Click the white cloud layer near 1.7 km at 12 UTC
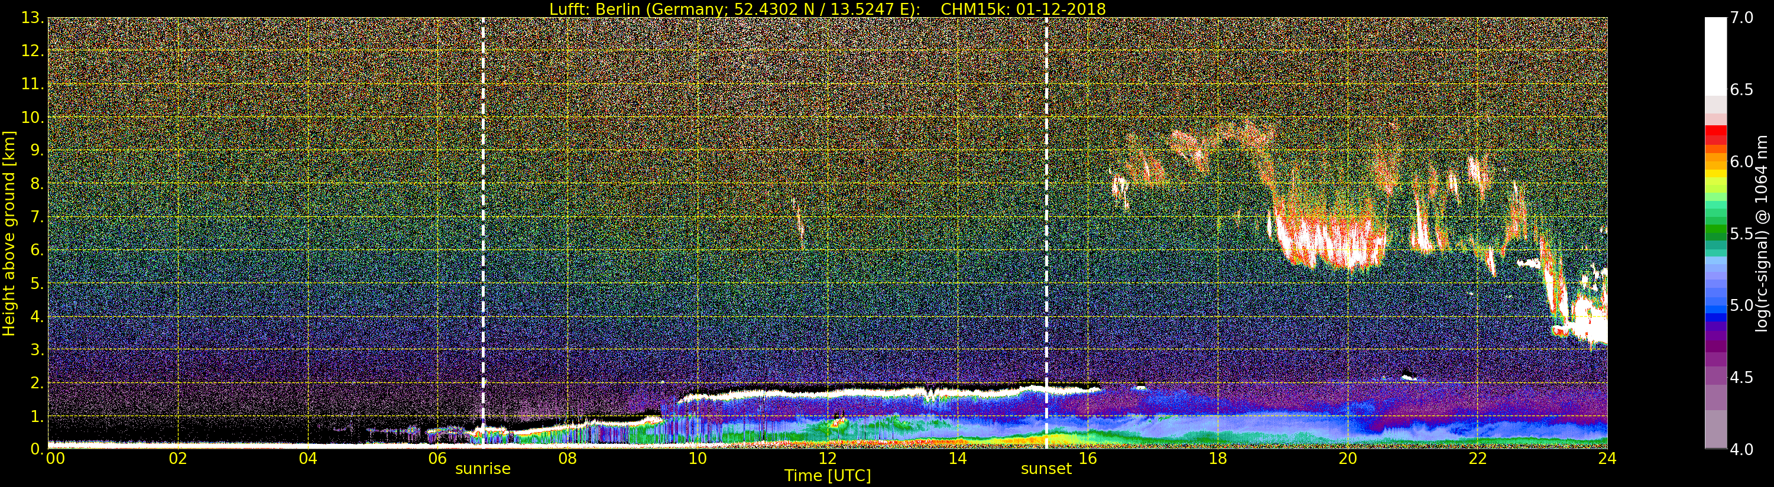 827,393
